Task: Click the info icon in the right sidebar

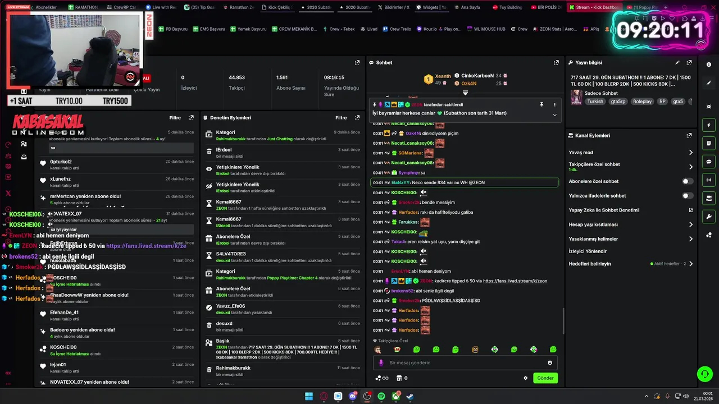Action: tap(709, 64)
